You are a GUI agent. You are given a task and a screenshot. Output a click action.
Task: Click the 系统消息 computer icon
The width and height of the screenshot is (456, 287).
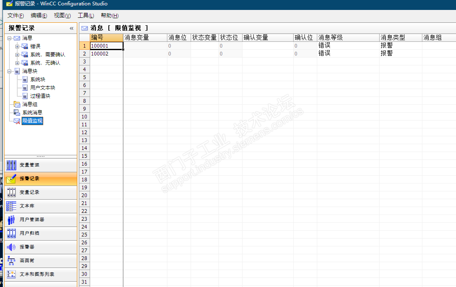pos(17,113)
